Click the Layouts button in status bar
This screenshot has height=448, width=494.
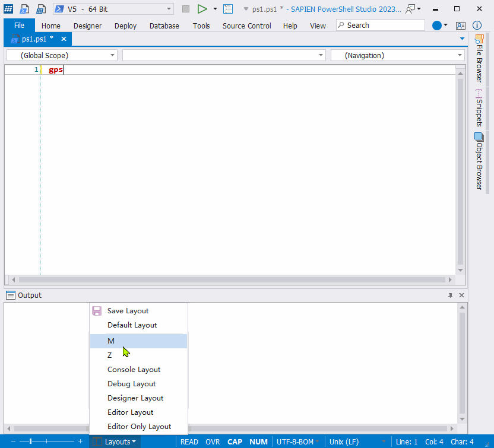coord(116,441)
